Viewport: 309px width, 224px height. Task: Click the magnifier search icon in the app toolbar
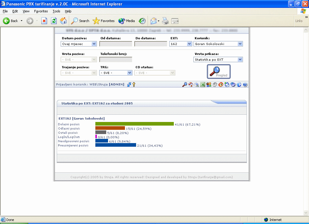(185, 85)
